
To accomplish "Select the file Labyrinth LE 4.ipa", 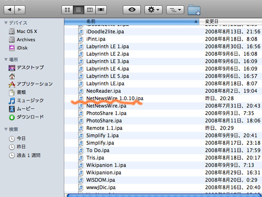I will click(x=108, y=69).
